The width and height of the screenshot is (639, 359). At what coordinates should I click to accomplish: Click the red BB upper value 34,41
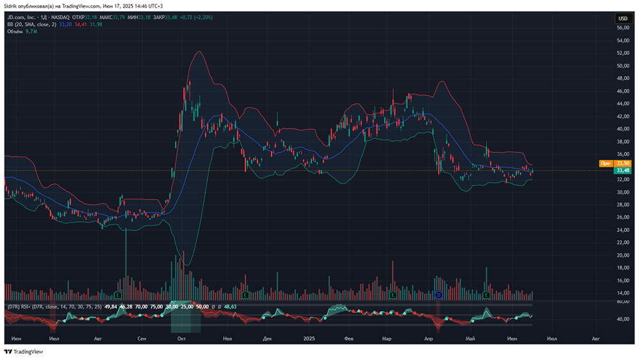point(81,24)
